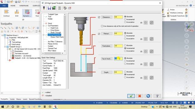Click the Top of stock... button
This screenshot has width=195, height=109.
pos(107,59)
